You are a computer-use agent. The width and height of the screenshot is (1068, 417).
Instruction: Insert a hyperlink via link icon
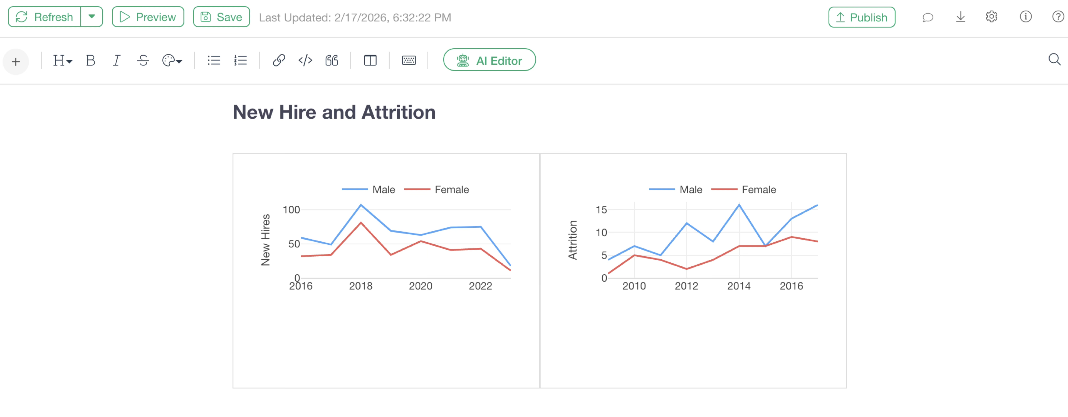[x=279, y=61]
